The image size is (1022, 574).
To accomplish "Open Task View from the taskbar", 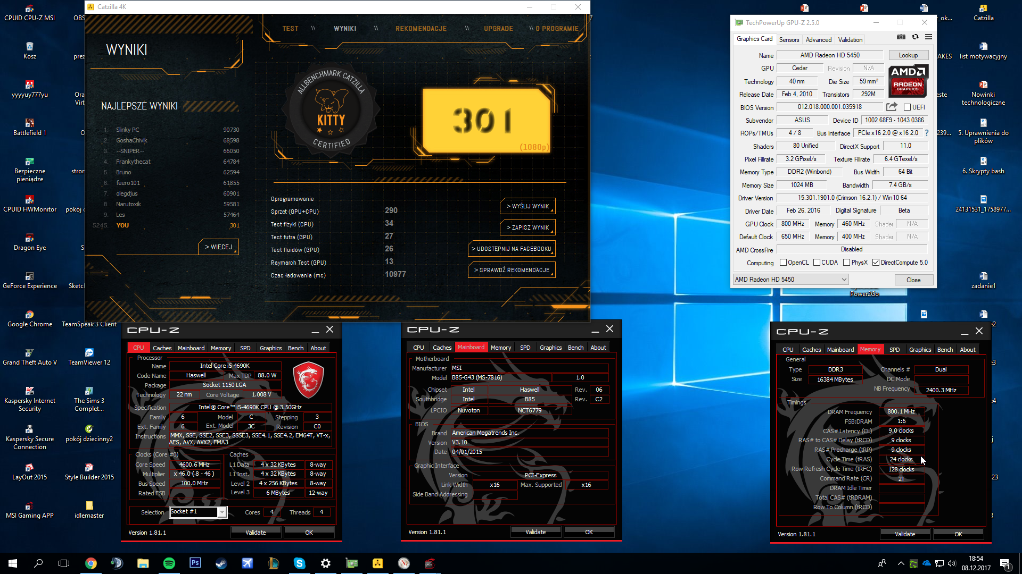I will pos(64,563).
